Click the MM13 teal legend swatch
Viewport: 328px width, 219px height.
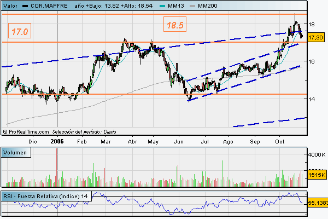(x=162, y=6)
